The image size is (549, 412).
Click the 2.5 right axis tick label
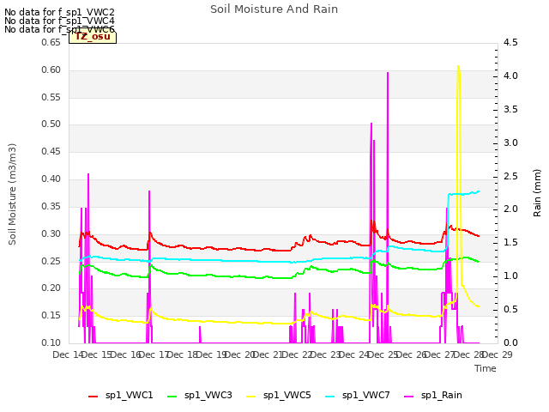(510, 176)
